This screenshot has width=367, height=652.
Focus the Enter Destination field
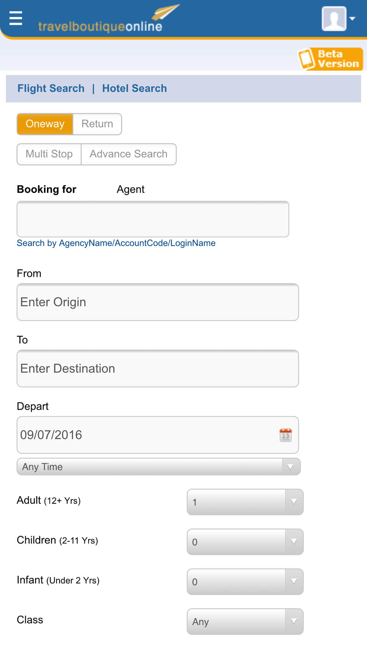pos(158,369)
